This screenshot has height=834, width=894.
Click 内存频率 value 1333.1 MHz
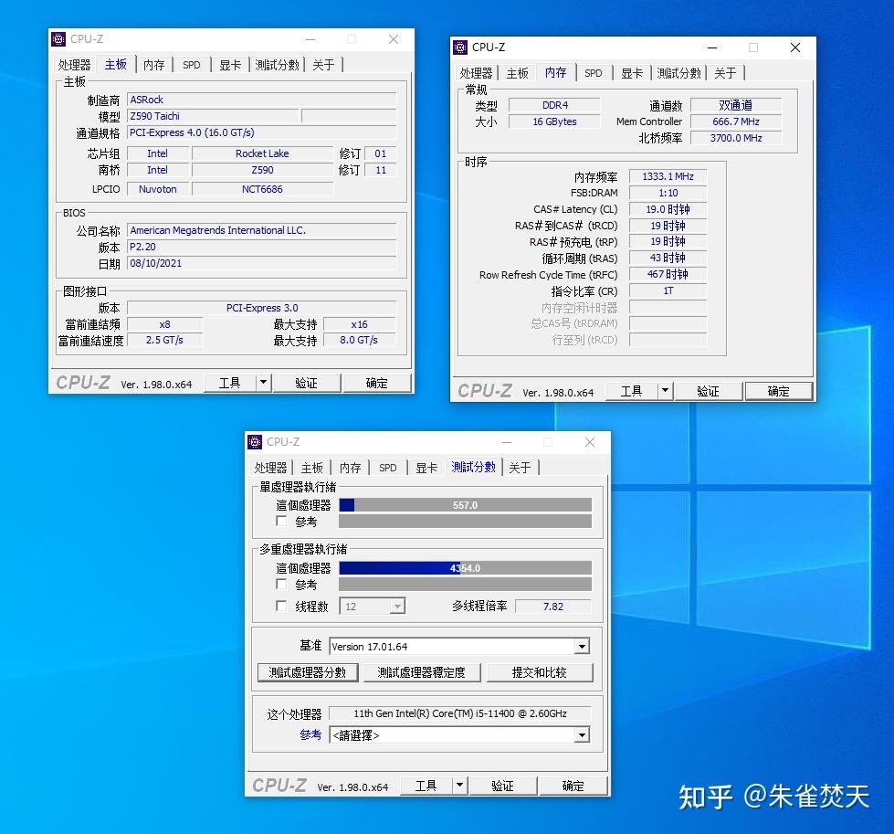(668, 176)
